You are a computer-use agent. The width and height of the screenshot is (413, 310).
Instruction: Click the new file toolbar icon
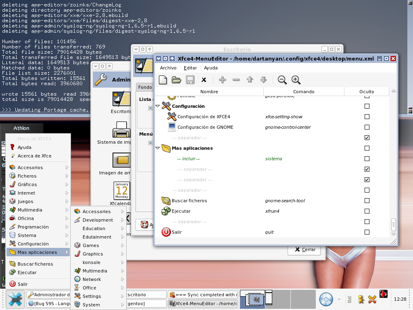(163, 80)
